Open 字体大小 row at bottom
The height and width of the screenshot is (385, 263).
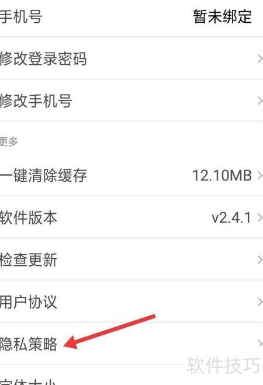(131, 375)
